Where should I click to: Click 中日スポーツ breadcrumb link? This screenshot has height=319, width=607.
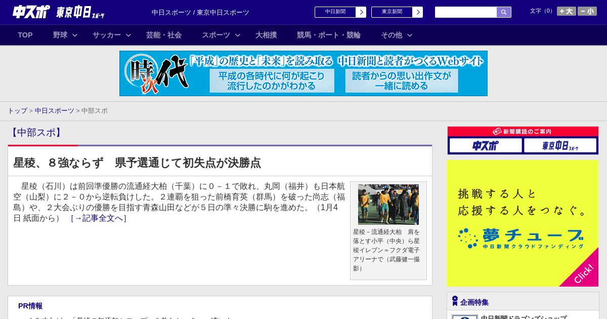pyautogui.click(x=55, y=110)
